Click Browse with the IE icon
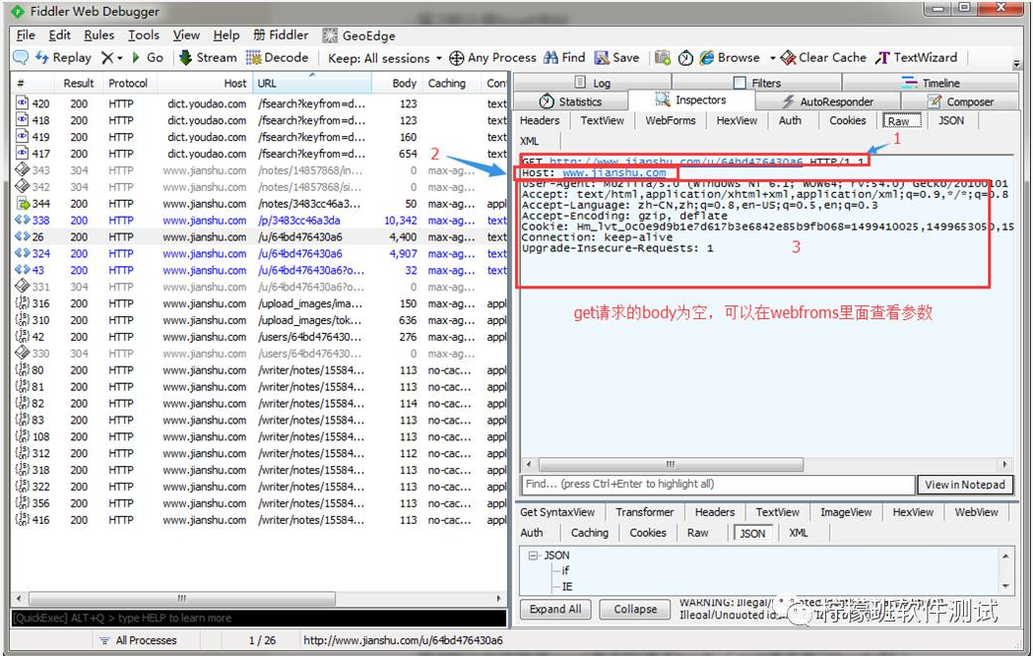This screenshot has width=1033, height=656. point(730,58)
